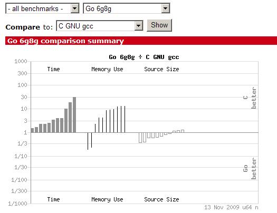Click the Go 6g8g comparison summary header

(x=141, y=41)
